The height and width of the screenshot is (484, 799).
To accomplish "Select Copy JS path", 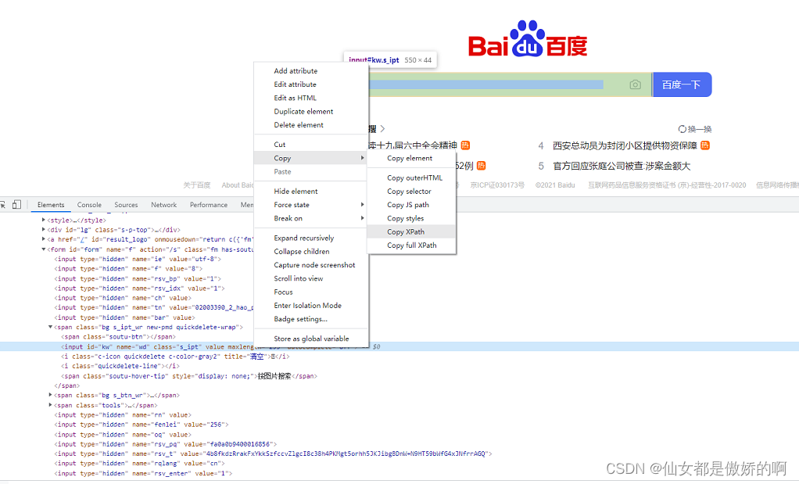I will pos(411,205).
